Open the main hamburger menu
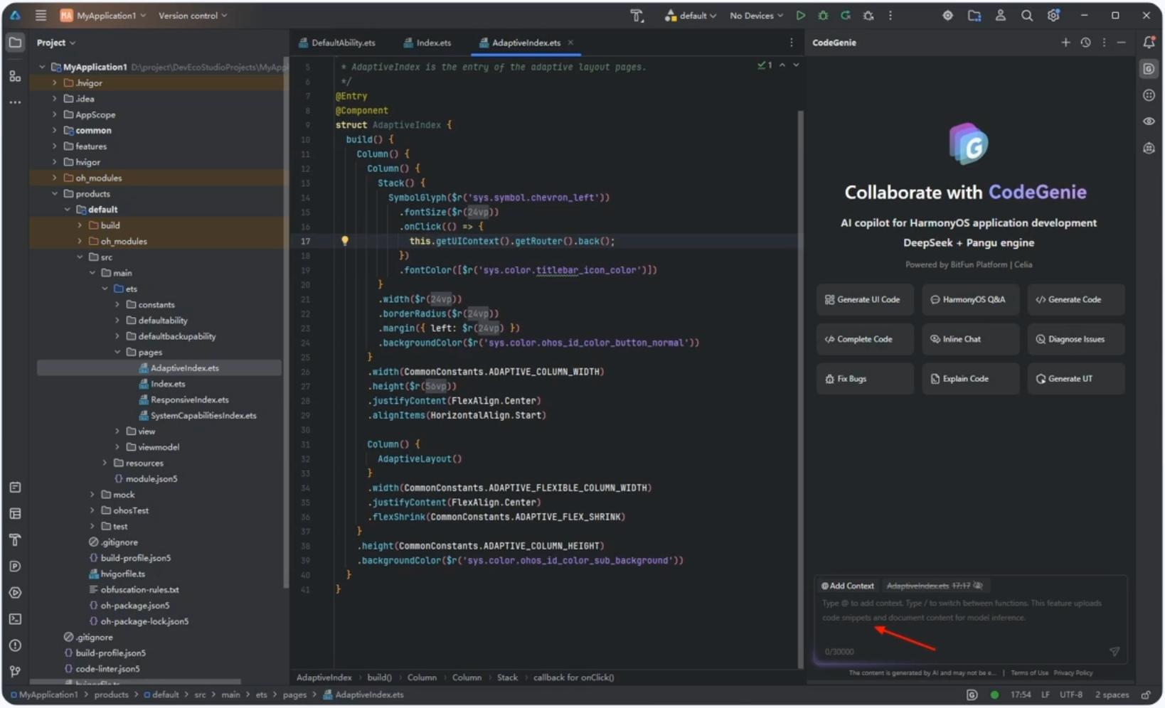Viewport: 1165px width, 708px height. (x=41, y=15)
